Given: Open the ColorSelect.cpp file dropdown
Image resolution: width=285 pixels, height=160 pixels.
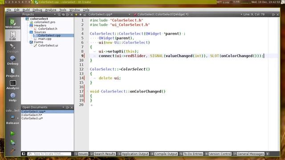Looking at the screenshot, I should tap(109, 14).
